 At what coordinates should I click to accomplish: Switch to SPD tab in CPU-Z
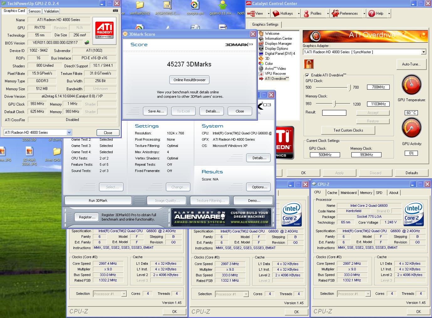pos(379,193)
